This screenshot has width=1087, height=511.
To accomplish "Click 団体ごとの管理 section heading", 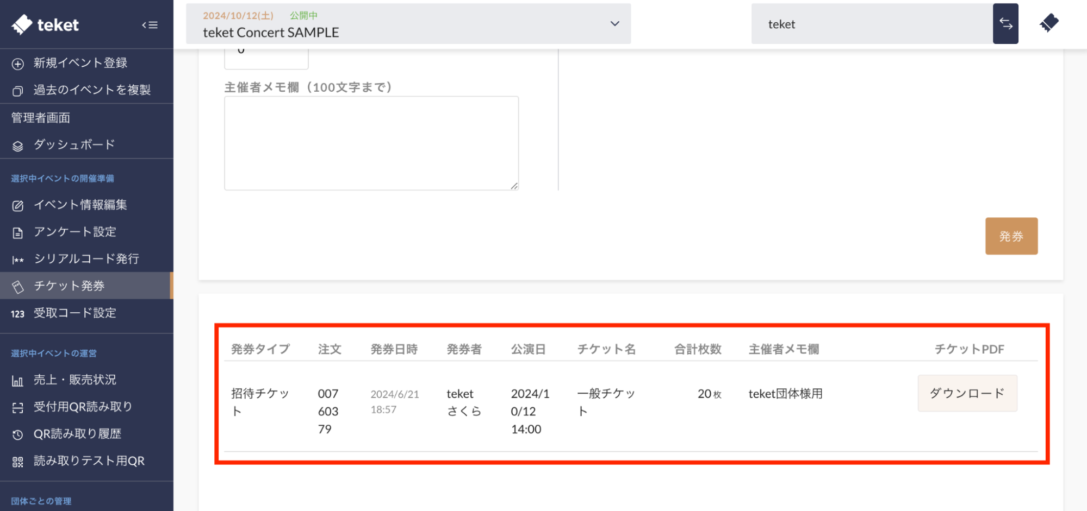I will [x=41, y=501].
